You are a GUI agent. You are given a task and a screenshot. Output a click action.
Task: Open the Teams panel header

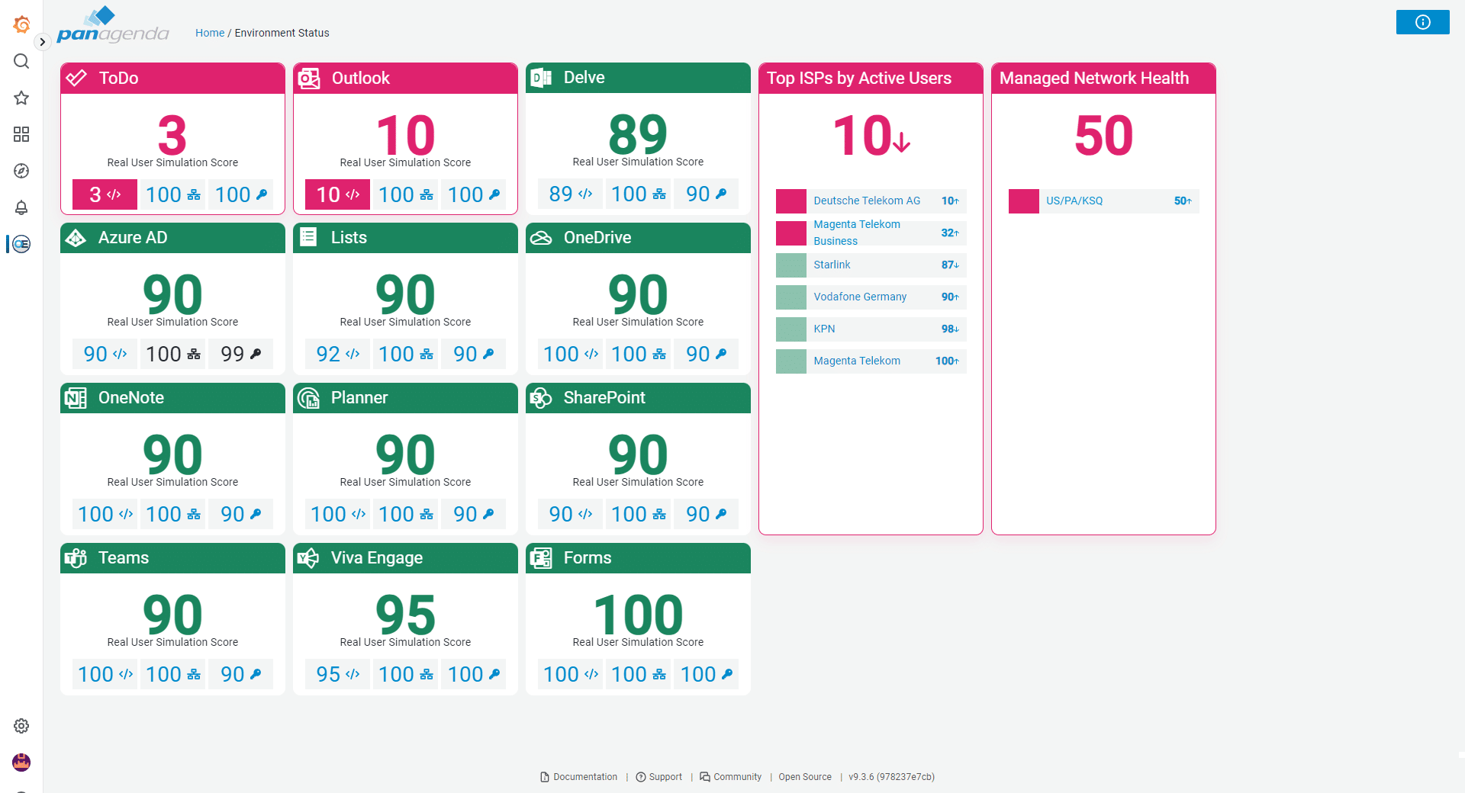pyautogui.click(x=124, y=558)
